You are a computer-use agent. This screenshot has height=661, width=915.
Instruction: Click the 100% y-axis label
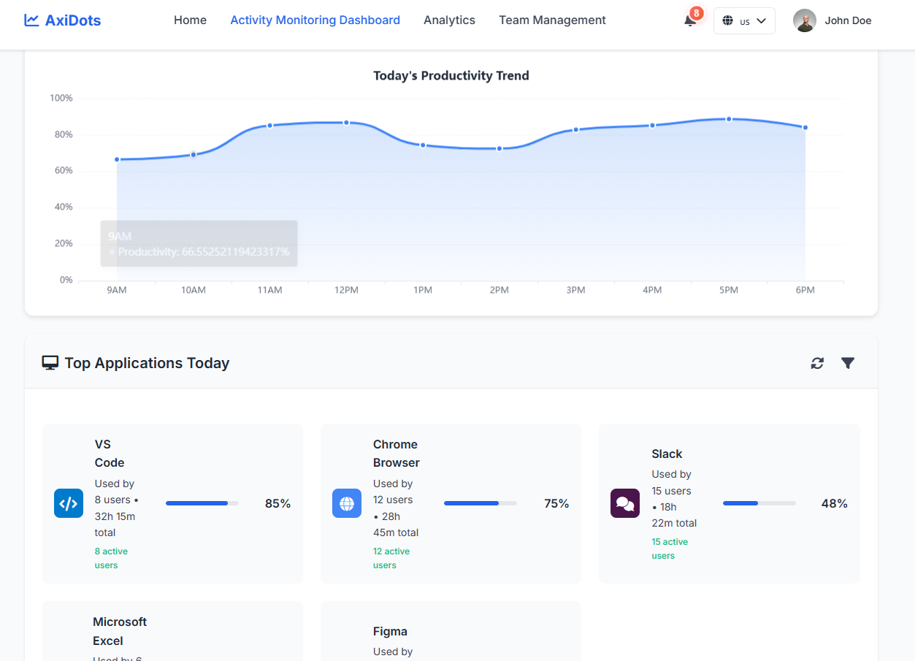tap(61, 98)
